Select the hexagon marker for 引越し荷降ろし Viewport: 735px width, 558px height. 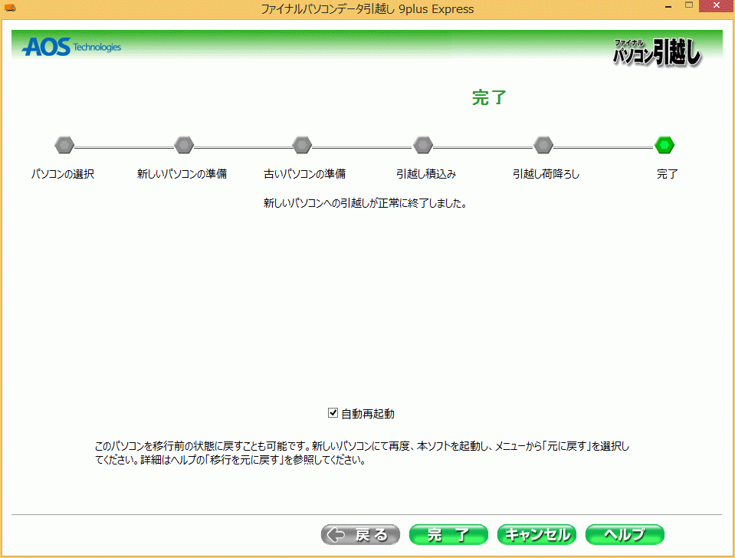[x=543, y=145]
